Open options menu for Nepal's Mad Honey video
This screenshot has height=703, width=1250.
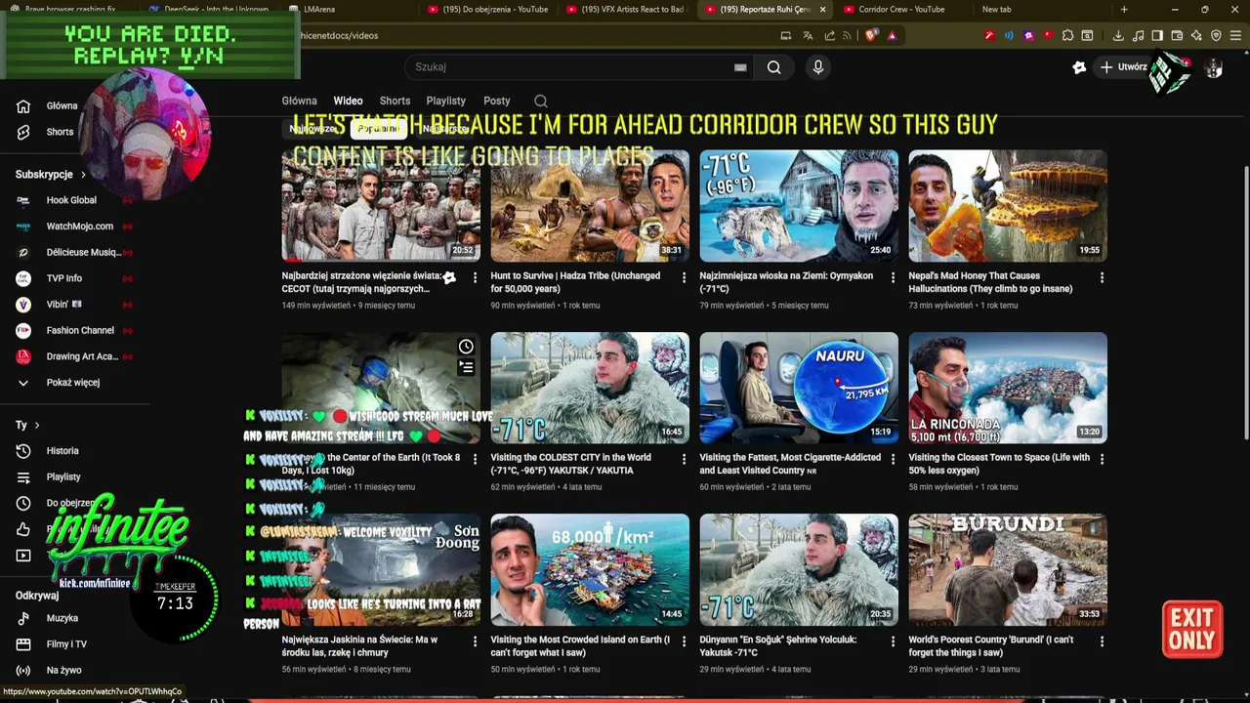[1102, 278]
